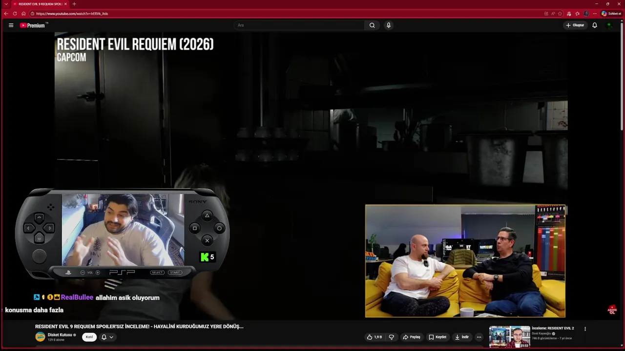Focus the YouTube 'Ara' search box

[299, 25]
